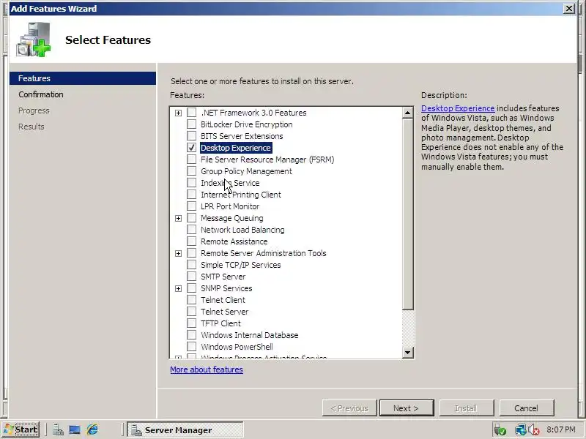Click the features list scroll up arrow
The width and height of the screenshot is (586, 439).
408,113
